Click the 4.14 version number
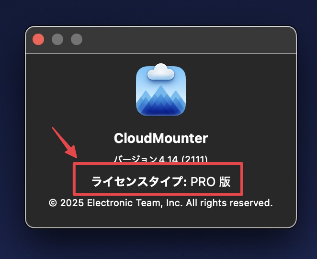Screen dimensions: 317x259 pos(169,159)
